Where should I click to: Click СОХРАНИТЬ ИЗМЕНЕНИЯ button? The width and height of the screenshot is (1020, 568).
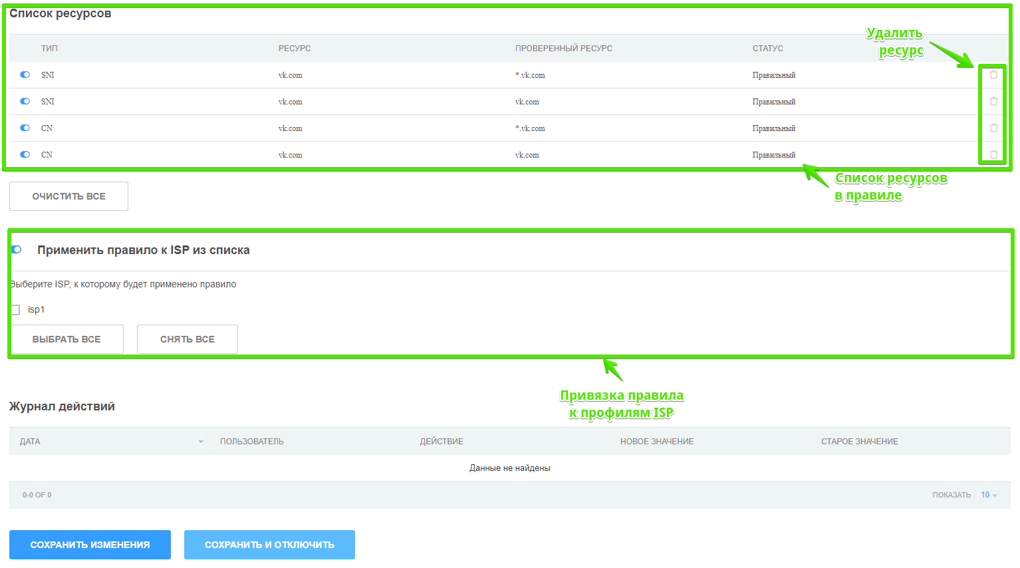(x=90, y=545)
